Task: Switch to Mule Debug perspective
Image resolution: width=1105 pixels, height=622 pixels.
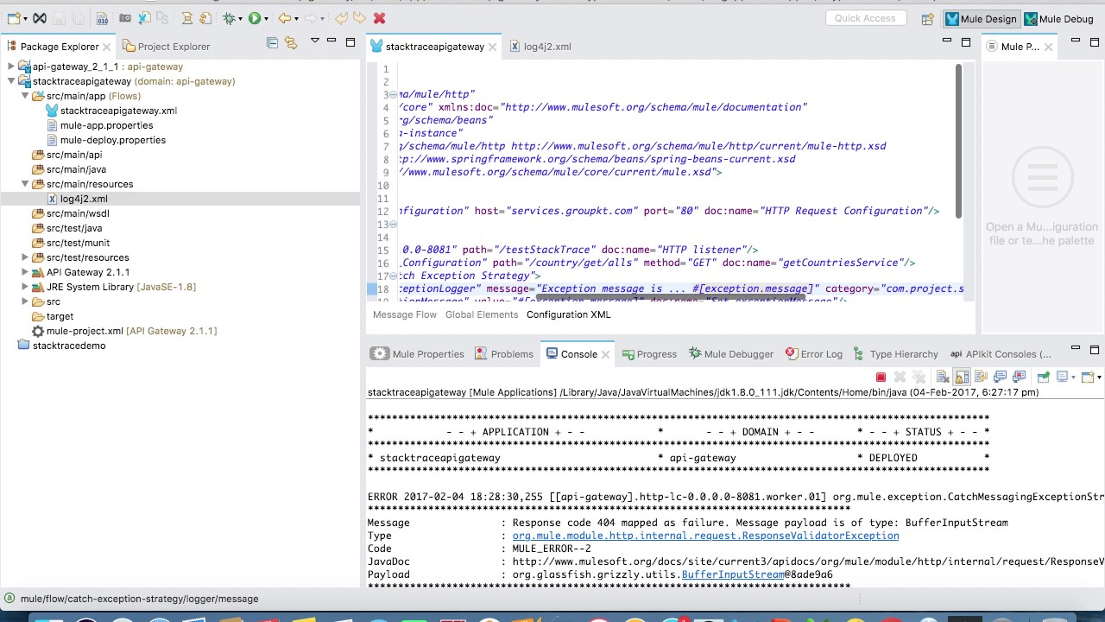Action: tap(1058, 19)
